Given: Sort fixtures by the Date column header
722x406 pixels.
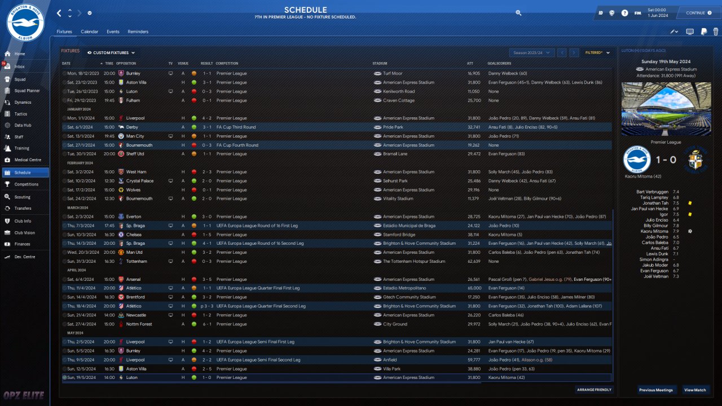Looking at the screenshot, I should pyautogui.click(x=67, y=63).
